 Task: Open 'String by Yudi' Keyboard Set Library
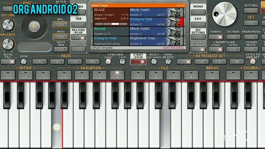point(111,41)
